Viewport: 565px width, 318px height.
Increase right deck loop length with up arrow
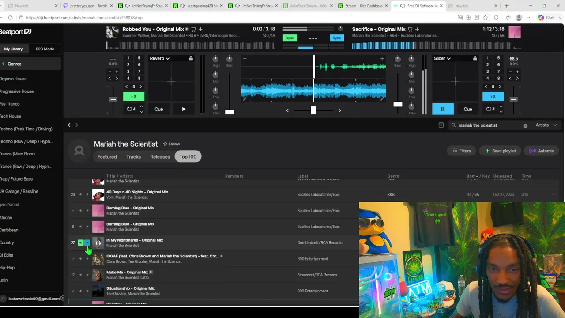(x=501, y=106)
